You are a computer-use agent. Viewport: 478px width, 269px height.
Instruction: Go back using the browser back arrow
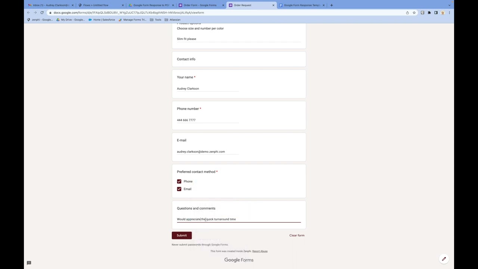pos(28,13)
